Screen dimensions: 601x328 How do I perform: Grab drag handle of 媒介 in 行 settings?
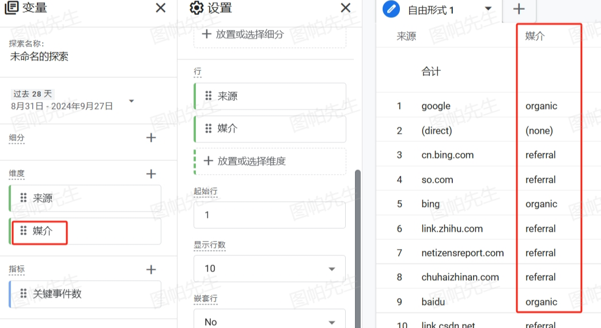click(208, 128)
